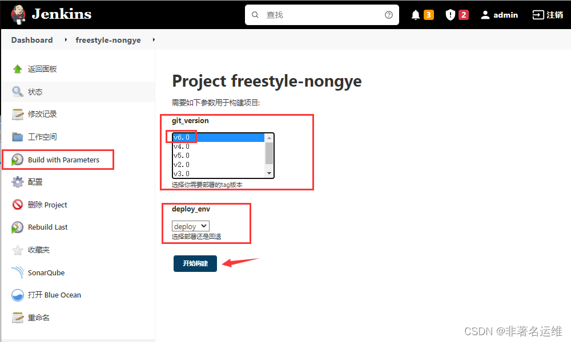The image size is (571, 342).
Task: Open 打开 Blue Ocean sidebar link
Action: click(x=55, y=295)
